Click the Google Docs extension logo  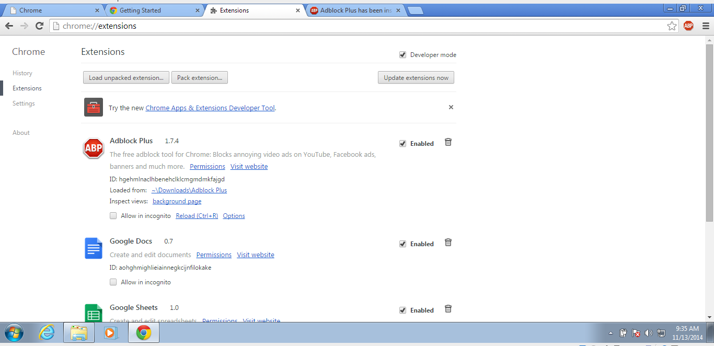pos(94,248)
